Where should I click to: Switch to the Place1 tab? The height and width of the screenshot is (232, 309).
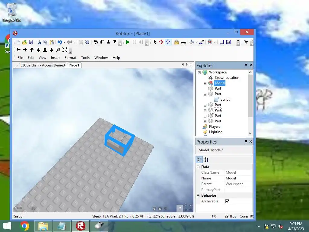click(74, 65)
